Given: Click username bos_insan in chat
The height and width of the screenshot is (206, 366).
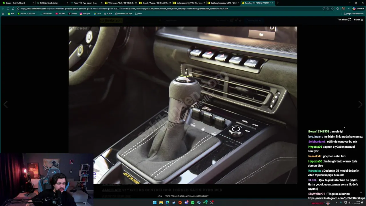Looking at the screenshot, I should [x=315, y=136].
